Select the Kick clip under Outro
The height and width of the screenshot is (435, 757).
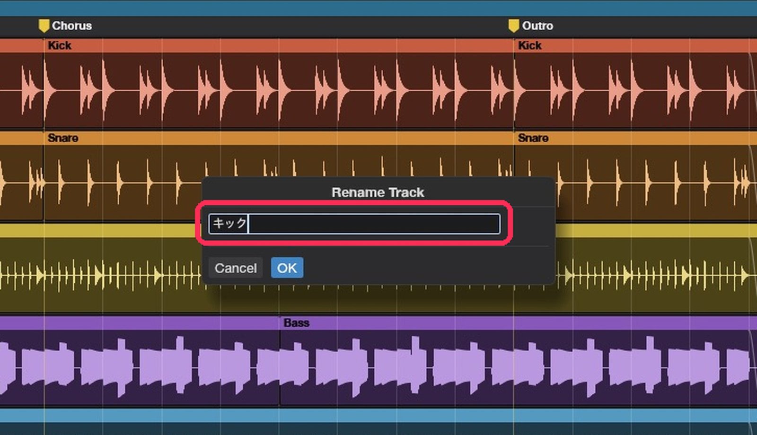[635, 84]
